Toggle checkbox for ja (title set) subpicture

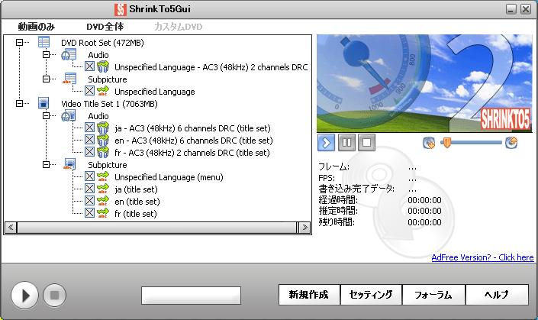coord(89,189)
